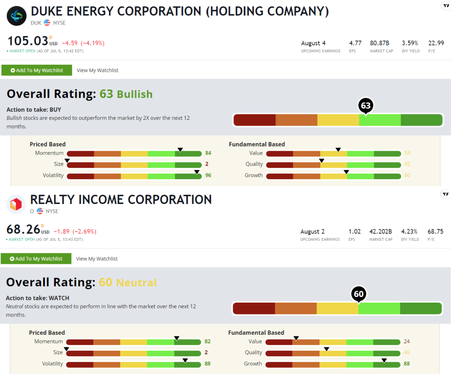Click the 63 overall rating marker

[366, 106]
